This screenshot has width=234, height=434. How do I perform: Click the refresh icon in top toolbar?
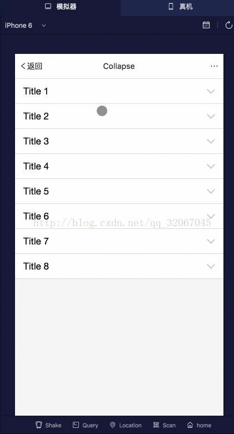(229, 25)
